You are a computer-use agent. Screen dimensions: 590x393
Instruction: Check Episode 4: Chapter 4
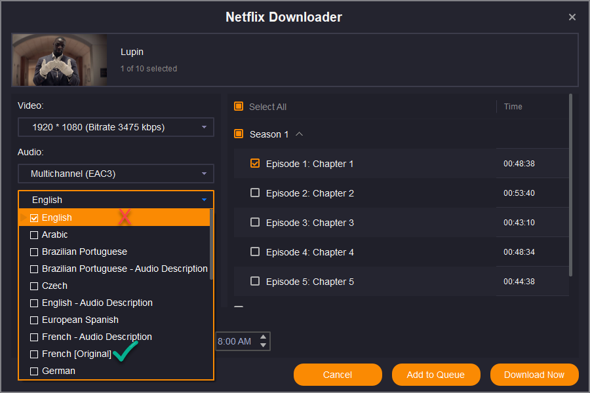pyautogui.click(x=255, y=252)
